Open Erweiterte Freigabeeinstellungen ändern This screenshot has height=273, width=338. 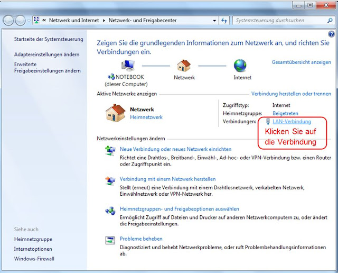pyautogui.click(x=48, y=67)
